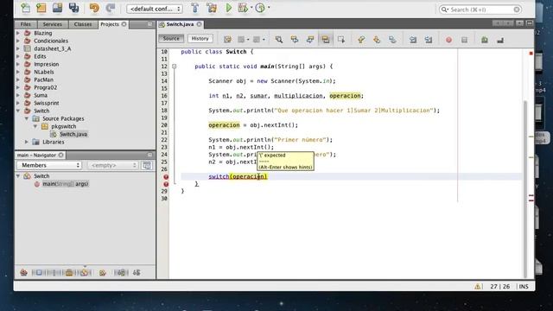553x311 pixels.
Task: Select the PacMan project
Action: coord(44,79)
